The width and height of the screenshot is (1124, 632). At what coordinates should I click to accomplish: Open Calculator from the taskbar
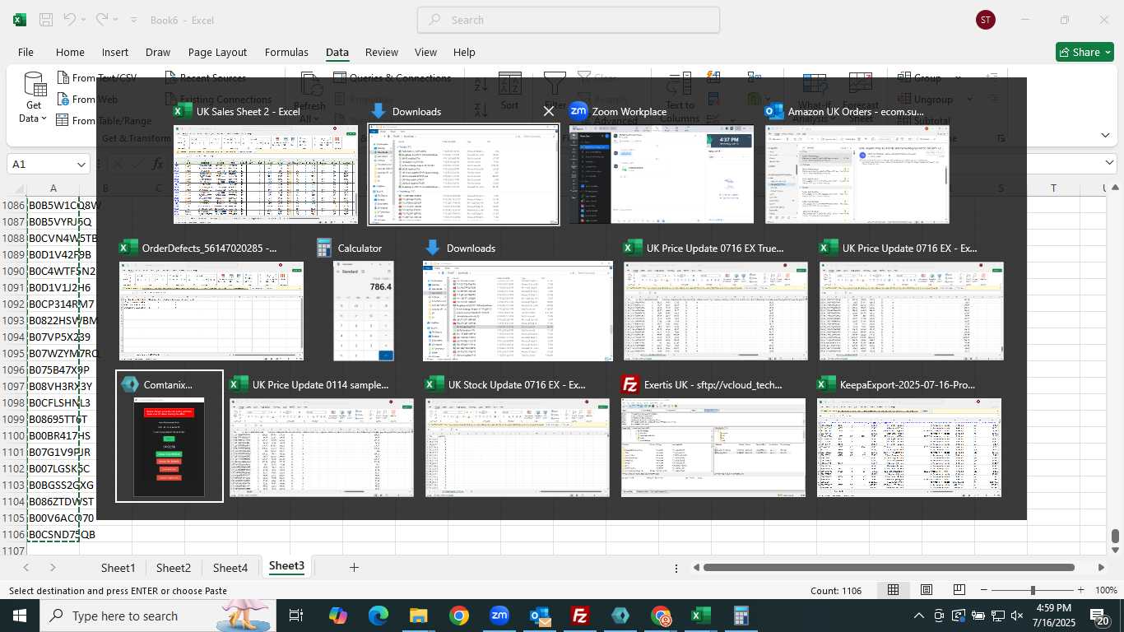741,616
